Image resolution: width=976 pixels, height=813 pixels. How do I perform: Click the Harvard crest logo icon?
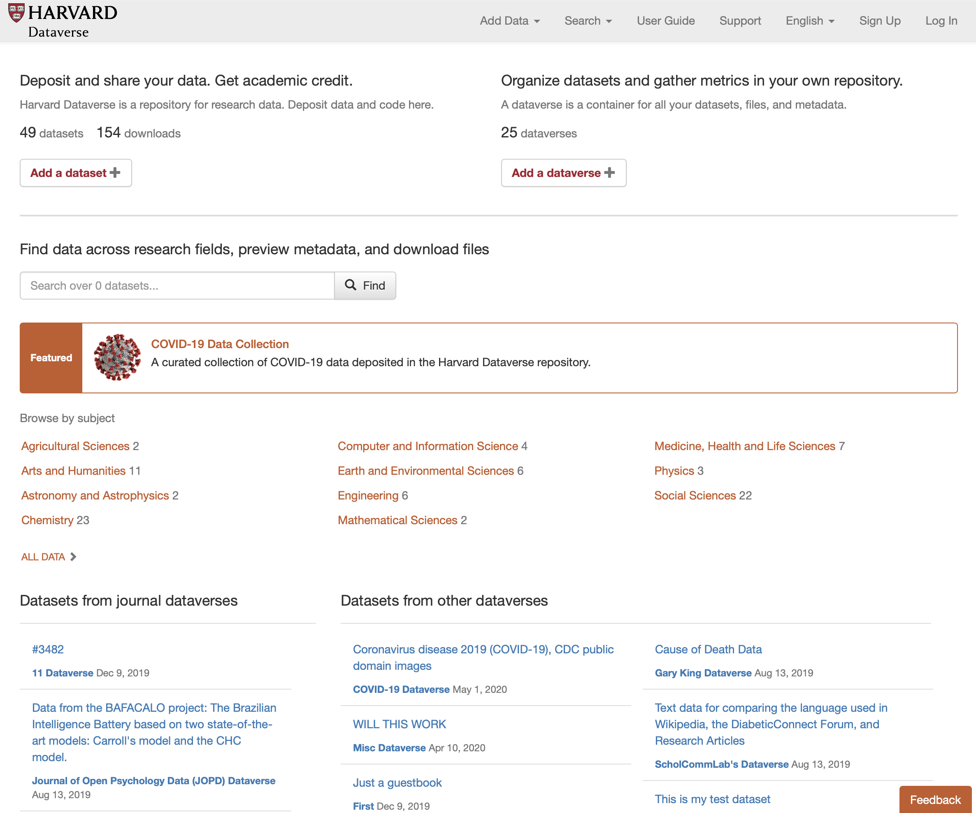17,12
